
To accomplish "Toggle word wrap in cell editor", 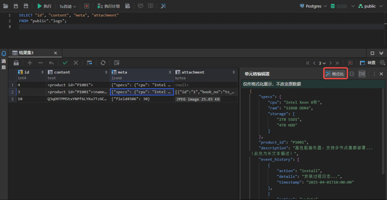I will [x=362, y=74].
